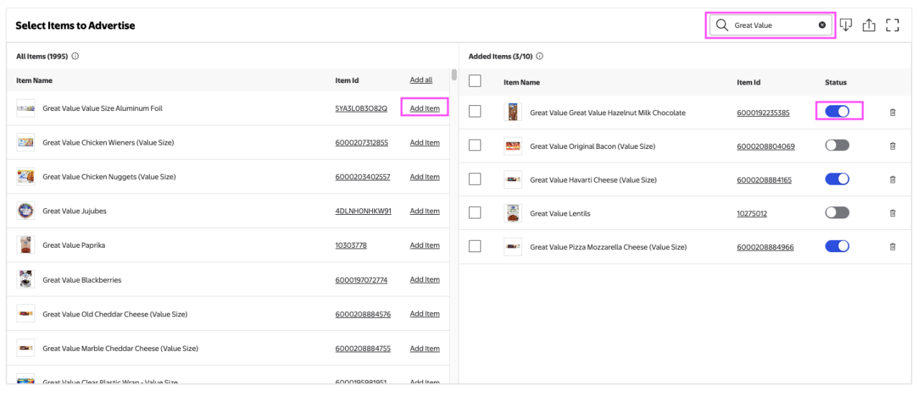Click Paprika product thumbnail
Viewport: 918px width, 396px height.
coord(26,245)
